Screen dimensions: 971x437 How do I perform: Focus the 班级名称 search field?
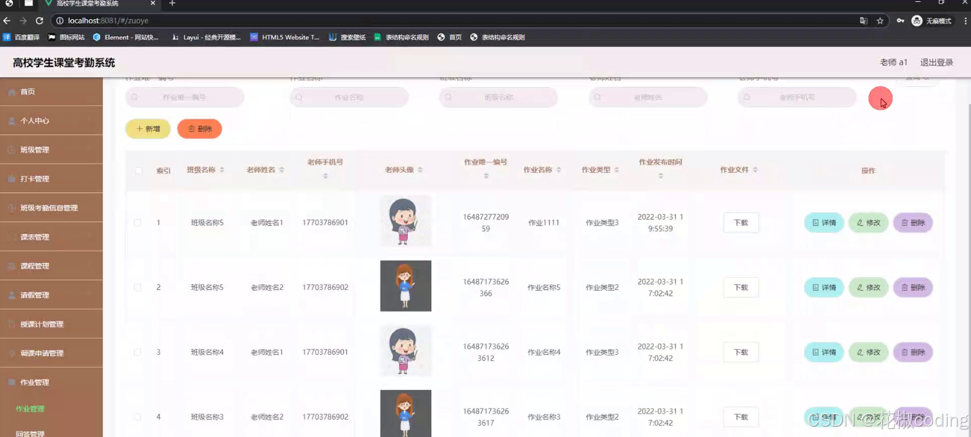(x=498, y=97)
